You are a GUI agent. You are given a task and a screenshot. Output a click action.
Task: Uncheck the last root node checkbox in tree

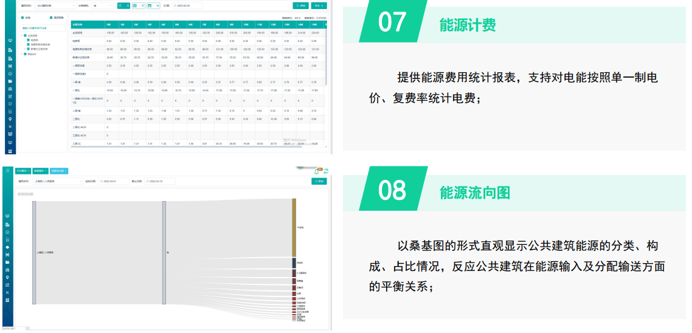(x=25, y=54)
